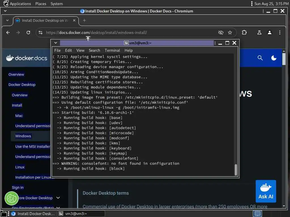Click the tracking protection eye icon

[x=221, y=32]
